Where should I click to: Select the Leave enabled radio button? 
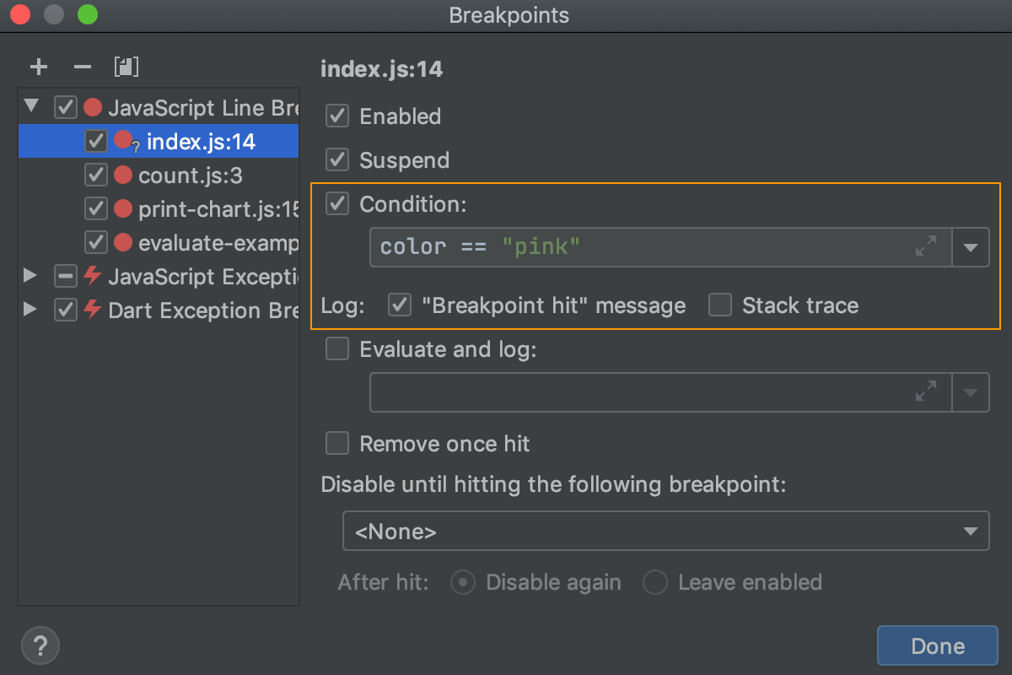[x=655, y=582]
